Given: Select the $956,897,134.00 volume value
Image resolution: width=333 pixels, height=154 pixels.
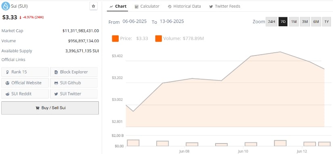Looking at the screenshot, I should tap(84, 41).
